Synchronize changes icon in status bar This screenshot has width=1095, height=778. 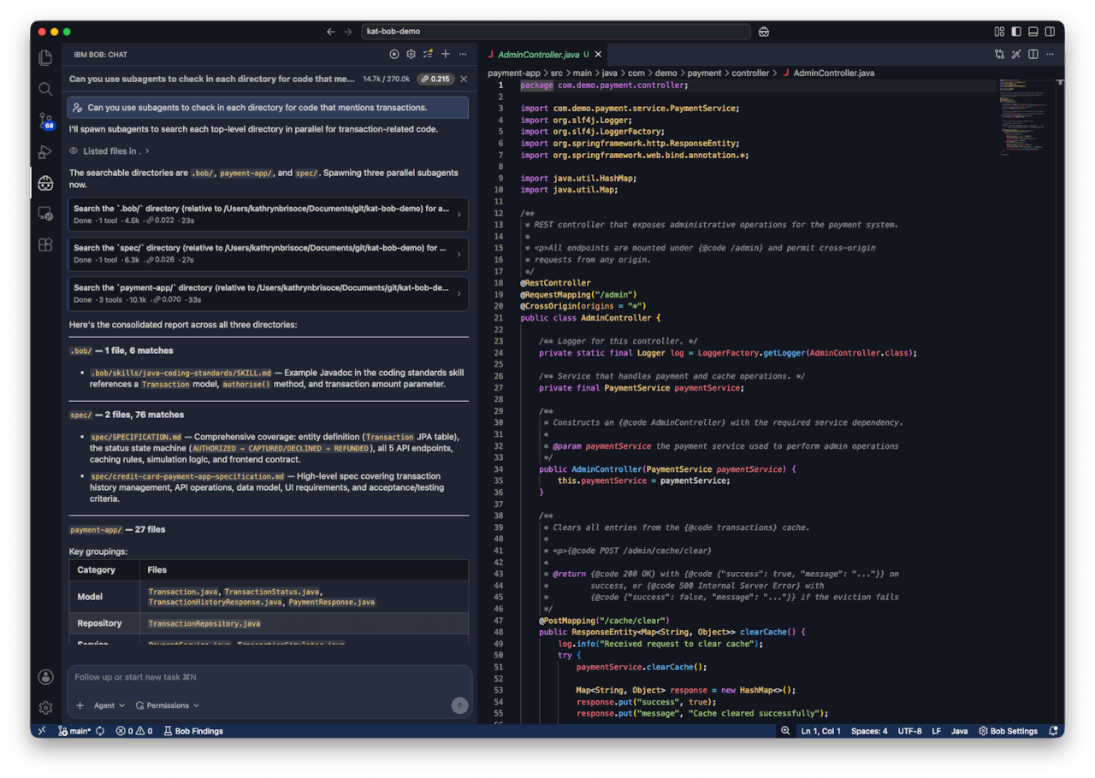tap(100, 731)
